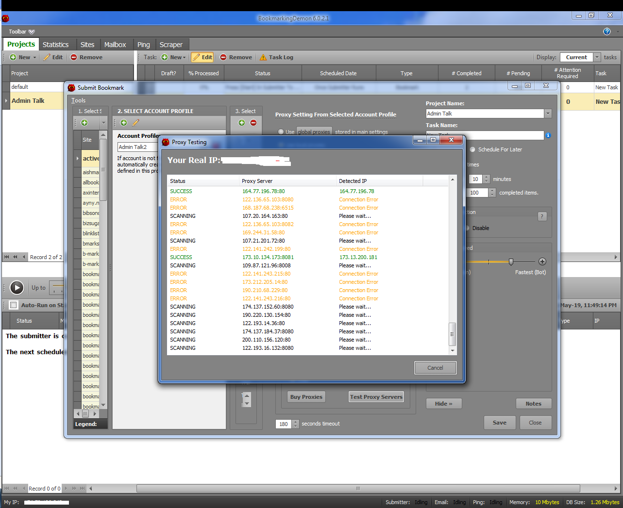Click blue info icon beside Task Name

pos(548,135)
